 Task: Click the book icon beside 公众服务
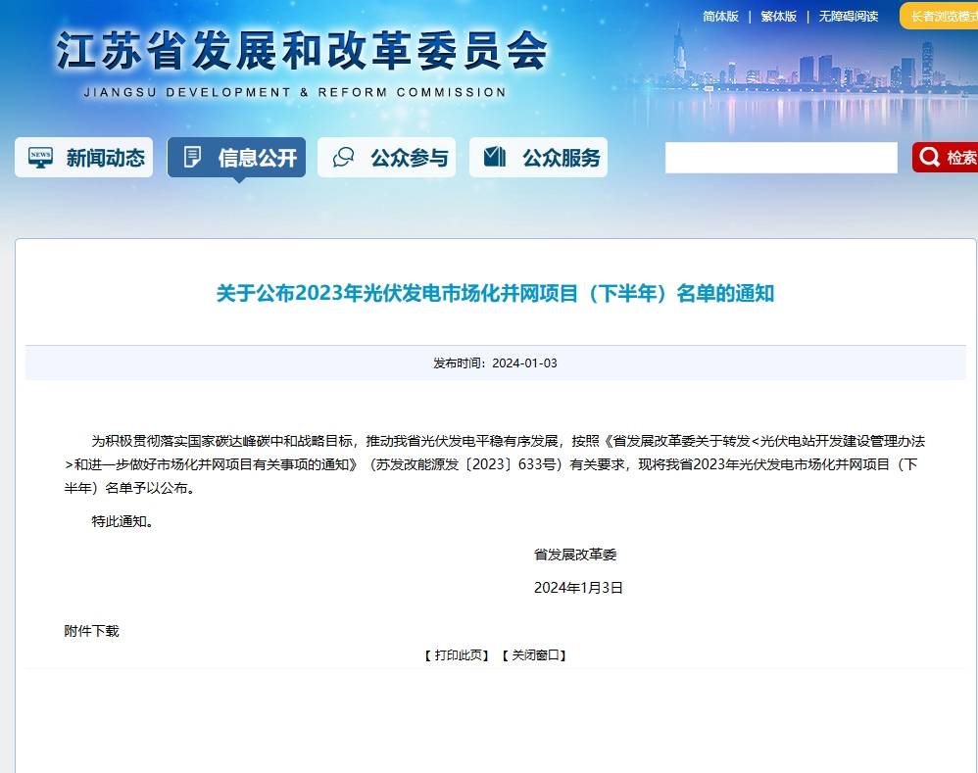pyautogui.click(x=495, y=158)
